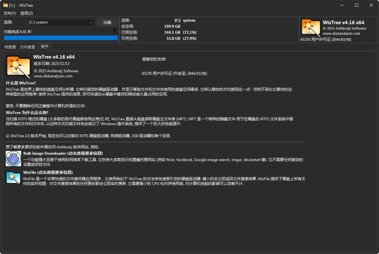The image size is (379, 254).
Task: Click the [C:] system label in info panel
Action: coord(185,21)
